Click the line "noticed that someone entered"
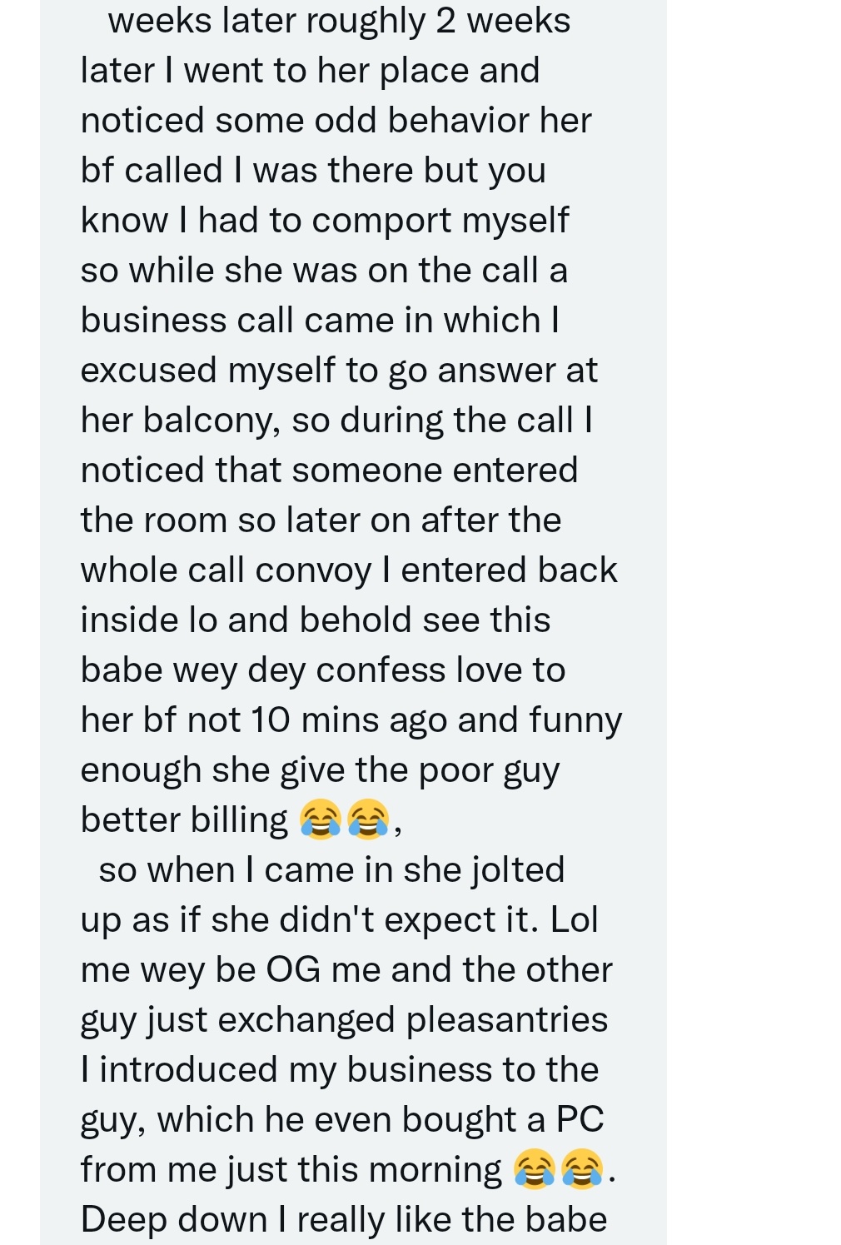 tap(329, 470)
